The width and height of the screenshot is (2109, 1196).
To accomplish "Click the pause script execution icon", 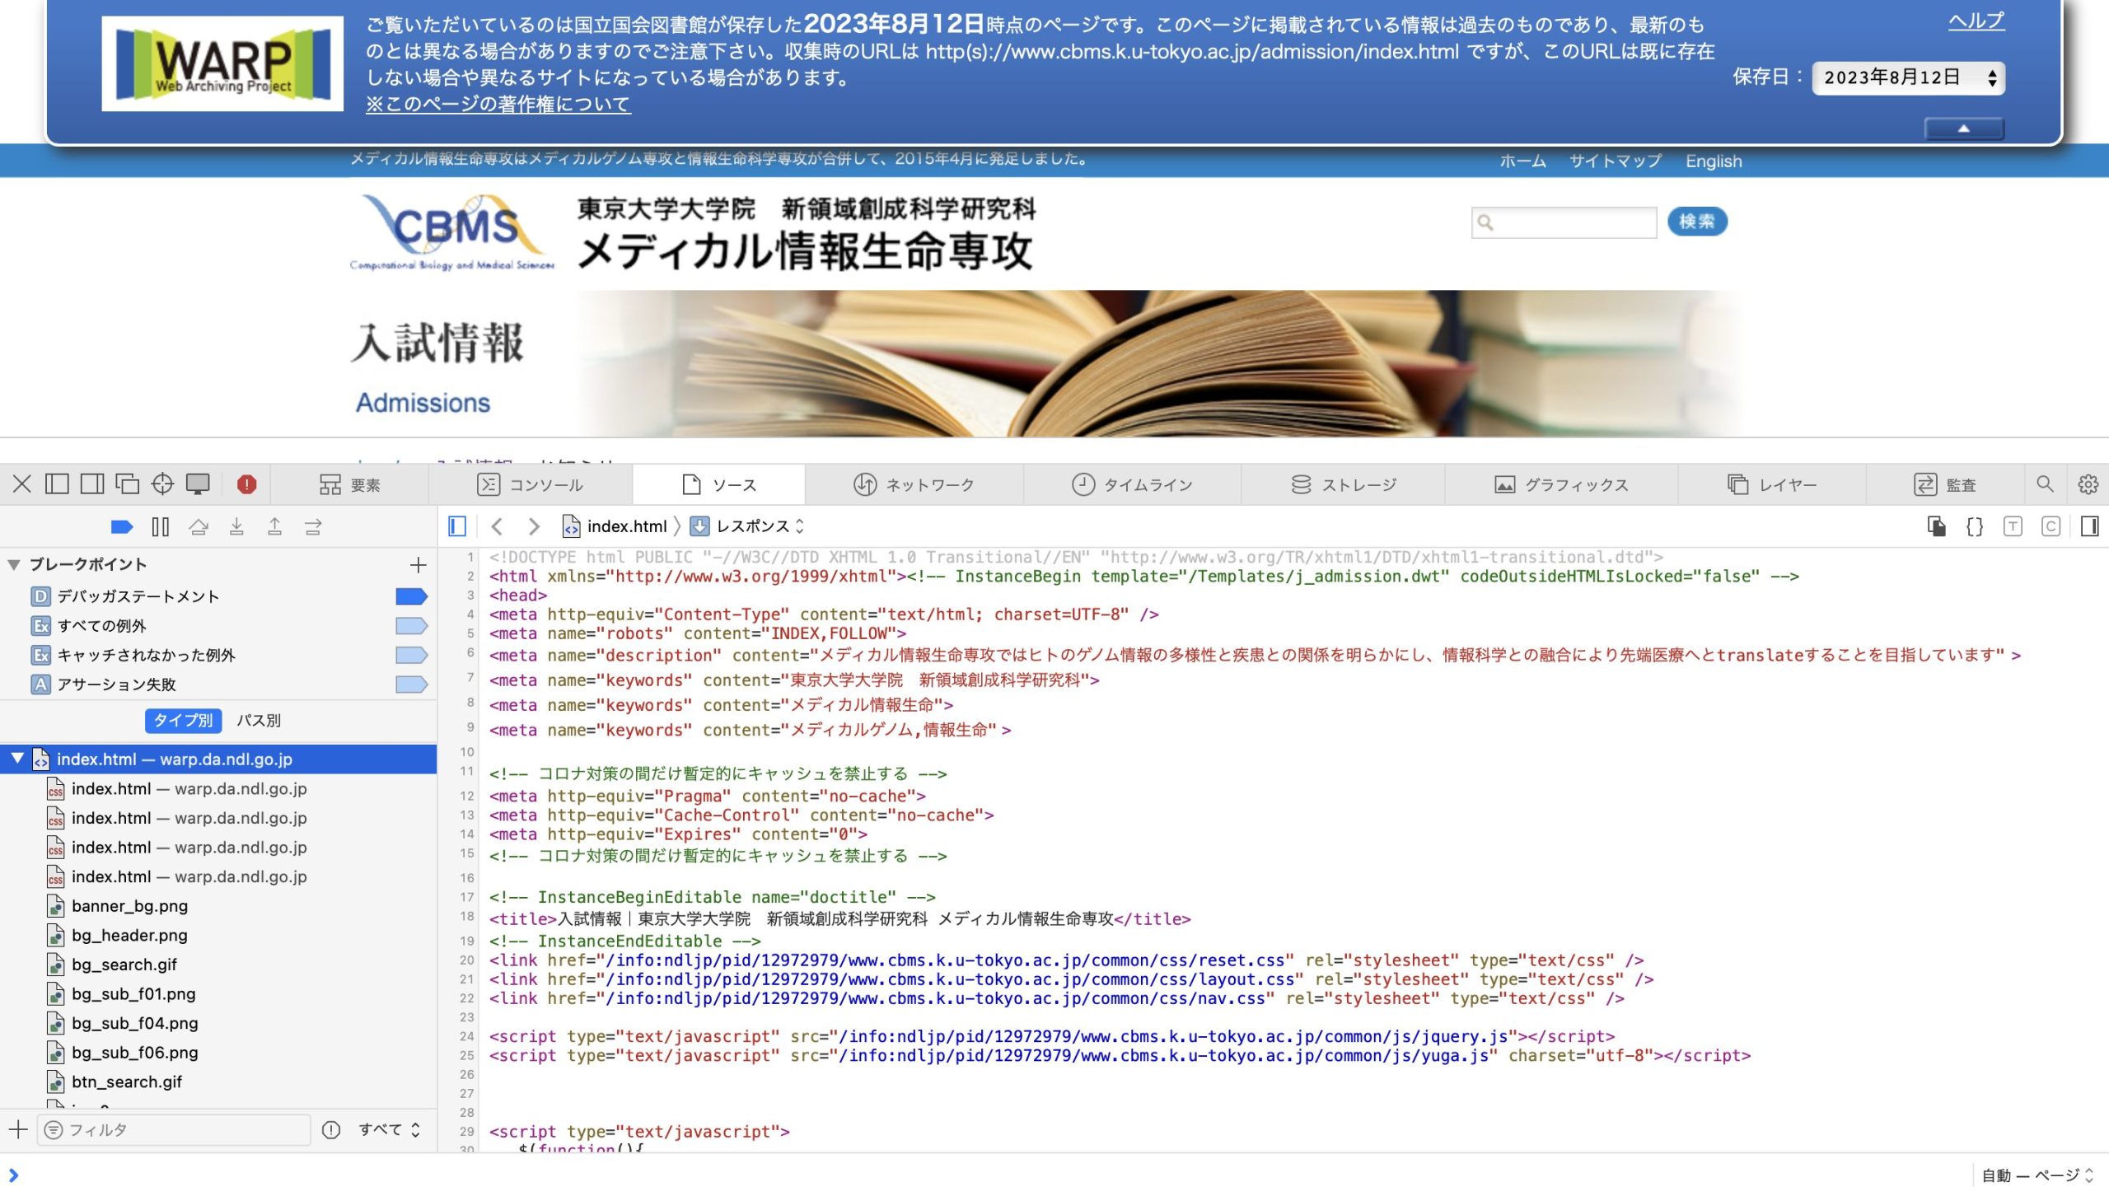I will [x=161, y=526].
